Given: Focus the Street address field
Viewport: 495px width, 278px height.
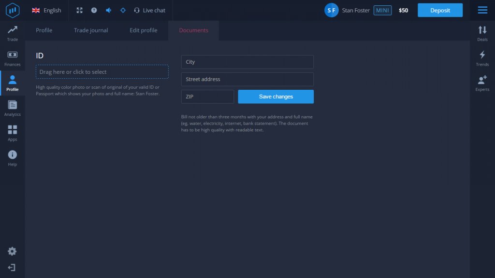Looking at the screenshot, I should point(247,79).
